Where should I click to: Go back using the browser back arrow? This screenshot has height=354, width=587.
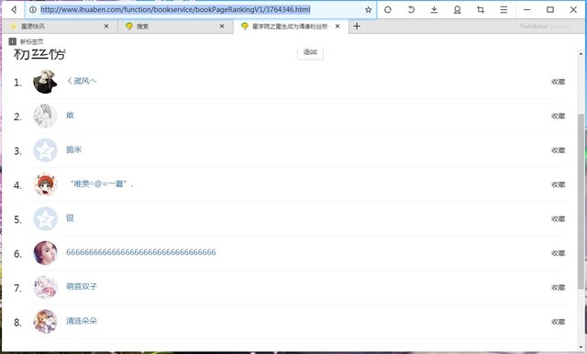tap(14, 10)
